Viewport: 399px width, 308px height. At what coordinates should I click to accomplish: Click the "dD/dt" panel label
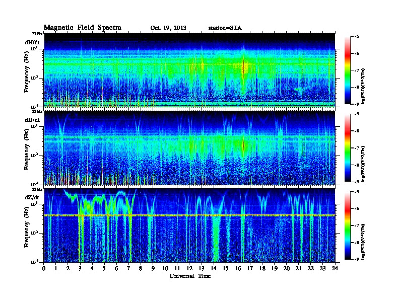tap(32, 120)
